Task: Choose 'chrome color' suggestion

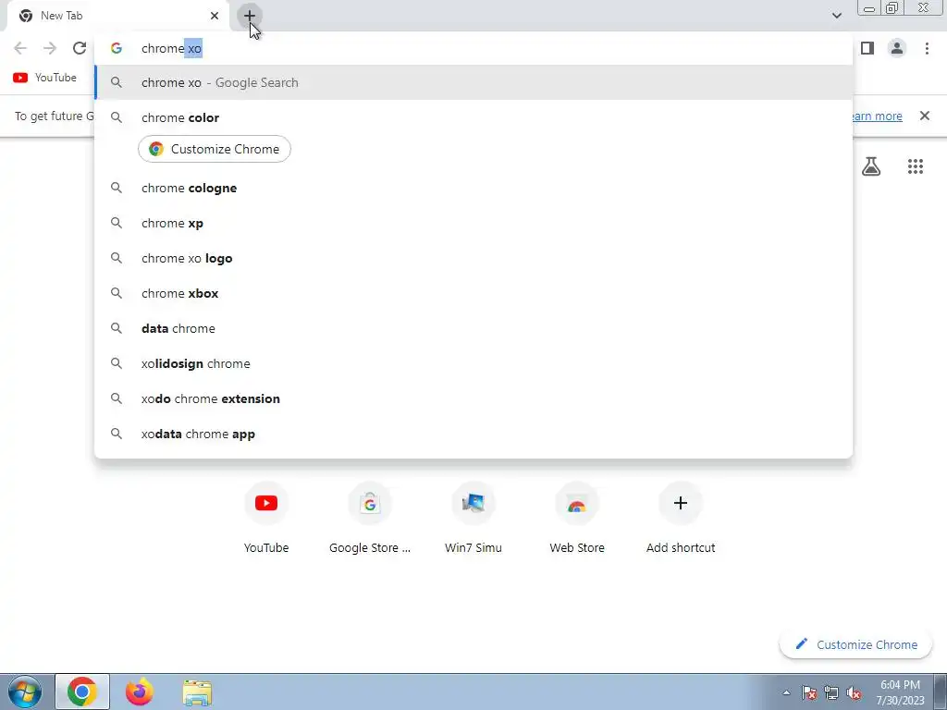Action: (473, 117)
